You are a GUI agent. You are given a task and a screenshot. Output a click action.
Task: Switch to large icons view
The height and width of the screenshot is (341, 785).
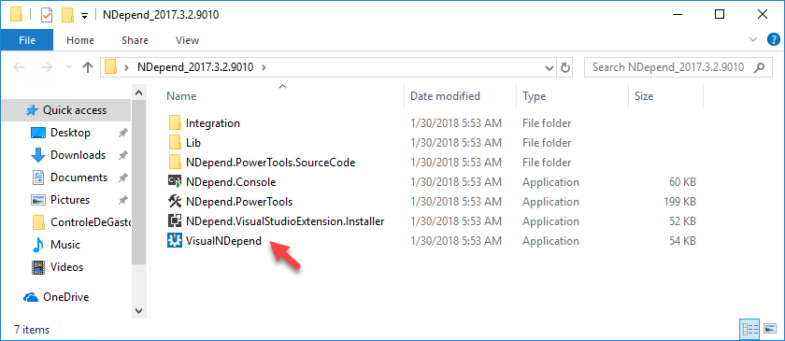tap(770, 329)
